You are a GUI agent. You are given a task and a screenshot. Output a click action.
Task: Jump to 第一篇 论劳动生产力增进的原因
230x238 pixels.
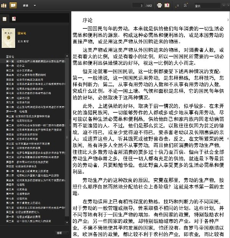point(35,61)
